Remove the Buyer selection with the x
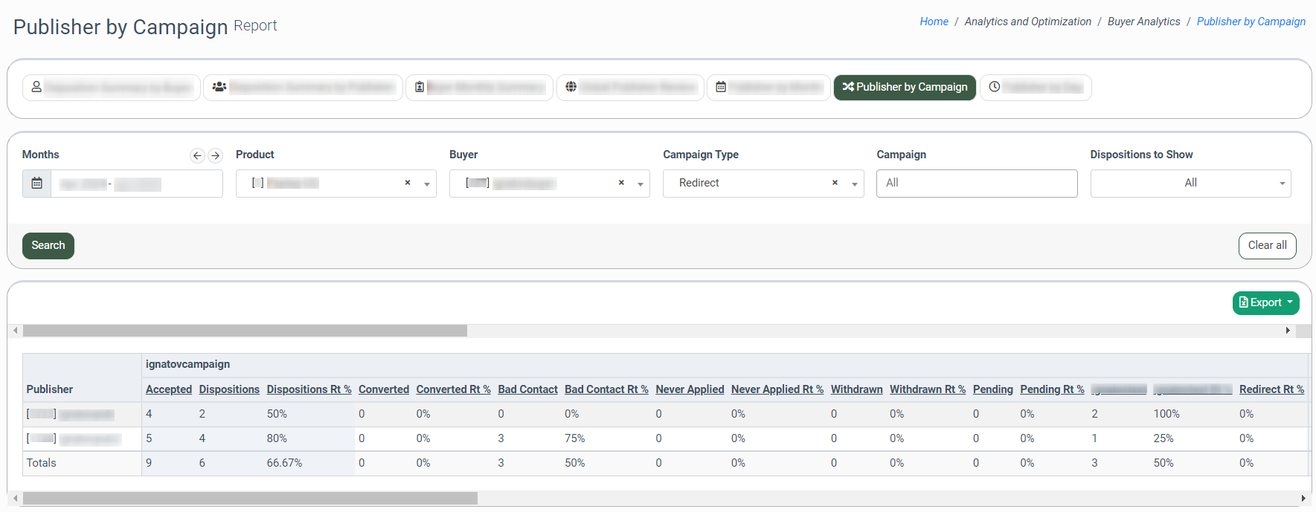Screen dimensions: 1316x512 coord(621,183)
